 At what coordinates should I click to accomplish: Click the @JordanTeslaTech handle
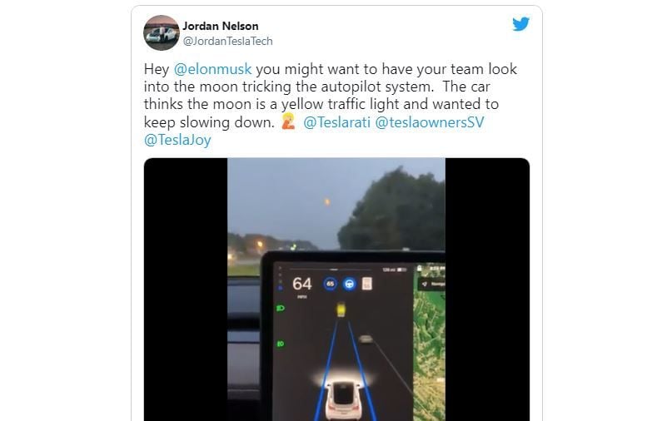[227, 42]
